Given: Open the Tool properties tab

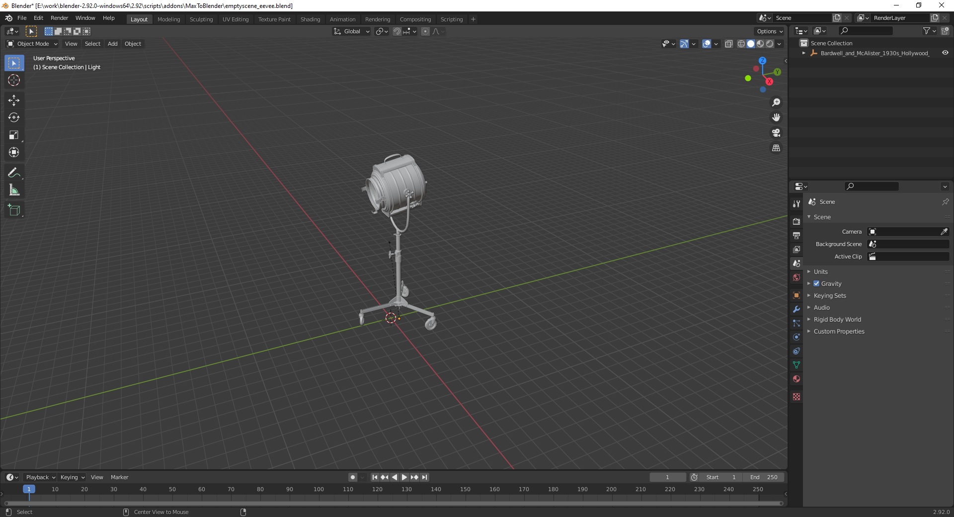Looking at the screenshot, I should (x=796, y=204).
